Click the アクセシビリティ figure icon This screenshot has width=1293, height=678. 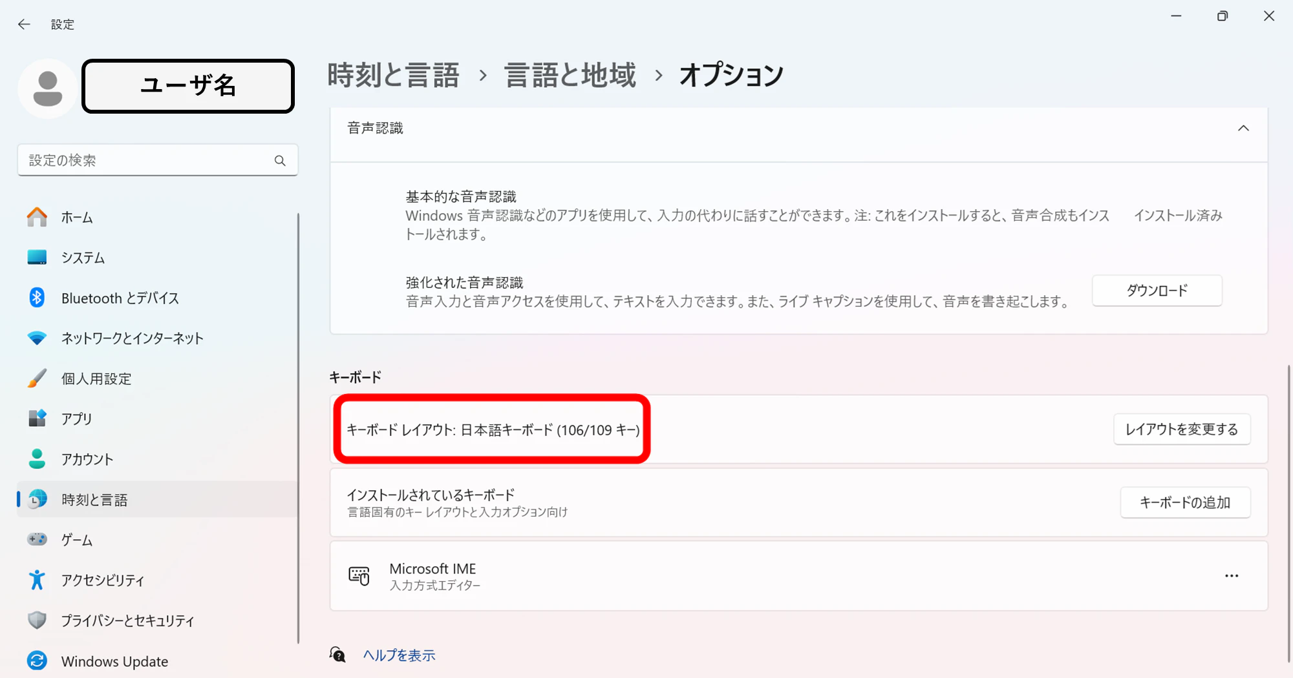click(x=37, y=580)
